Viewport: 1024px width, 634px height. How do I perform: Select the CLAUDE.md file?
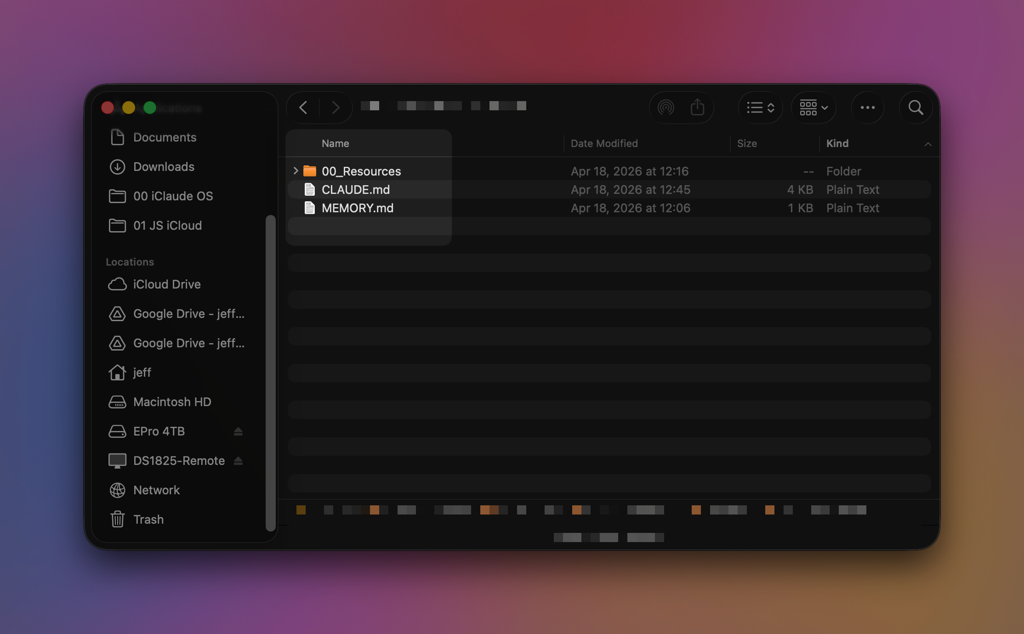355,190
